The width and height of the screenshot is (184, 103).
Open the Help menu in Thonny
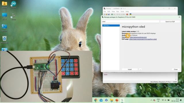(x=127, y=11)
